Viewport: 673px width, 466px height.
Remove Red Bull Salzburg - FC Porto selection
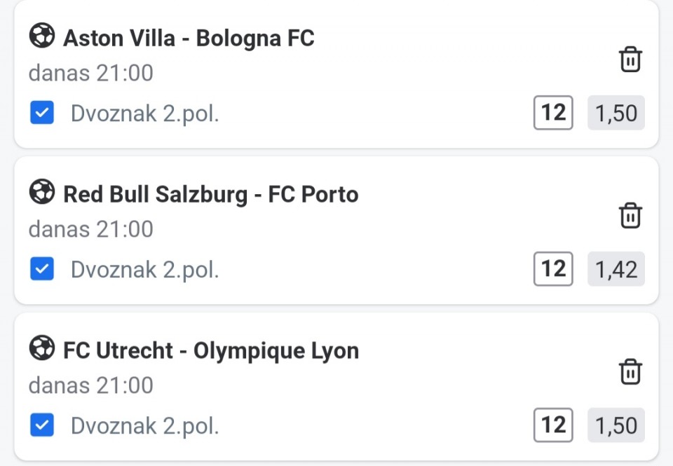click(x=630, y=215)
